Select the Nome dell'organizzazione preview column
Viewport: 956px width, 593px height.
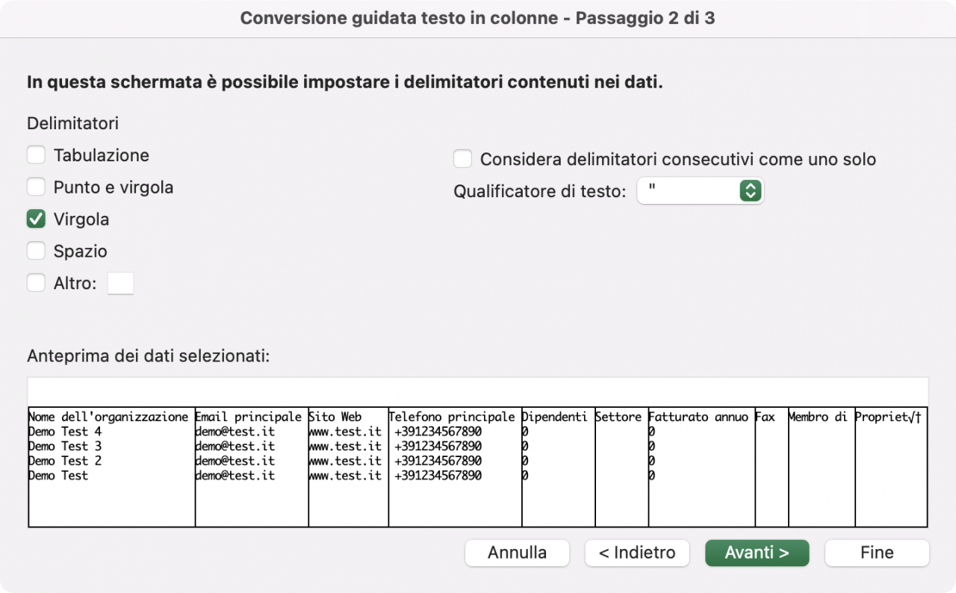click(x=112, y=468)
